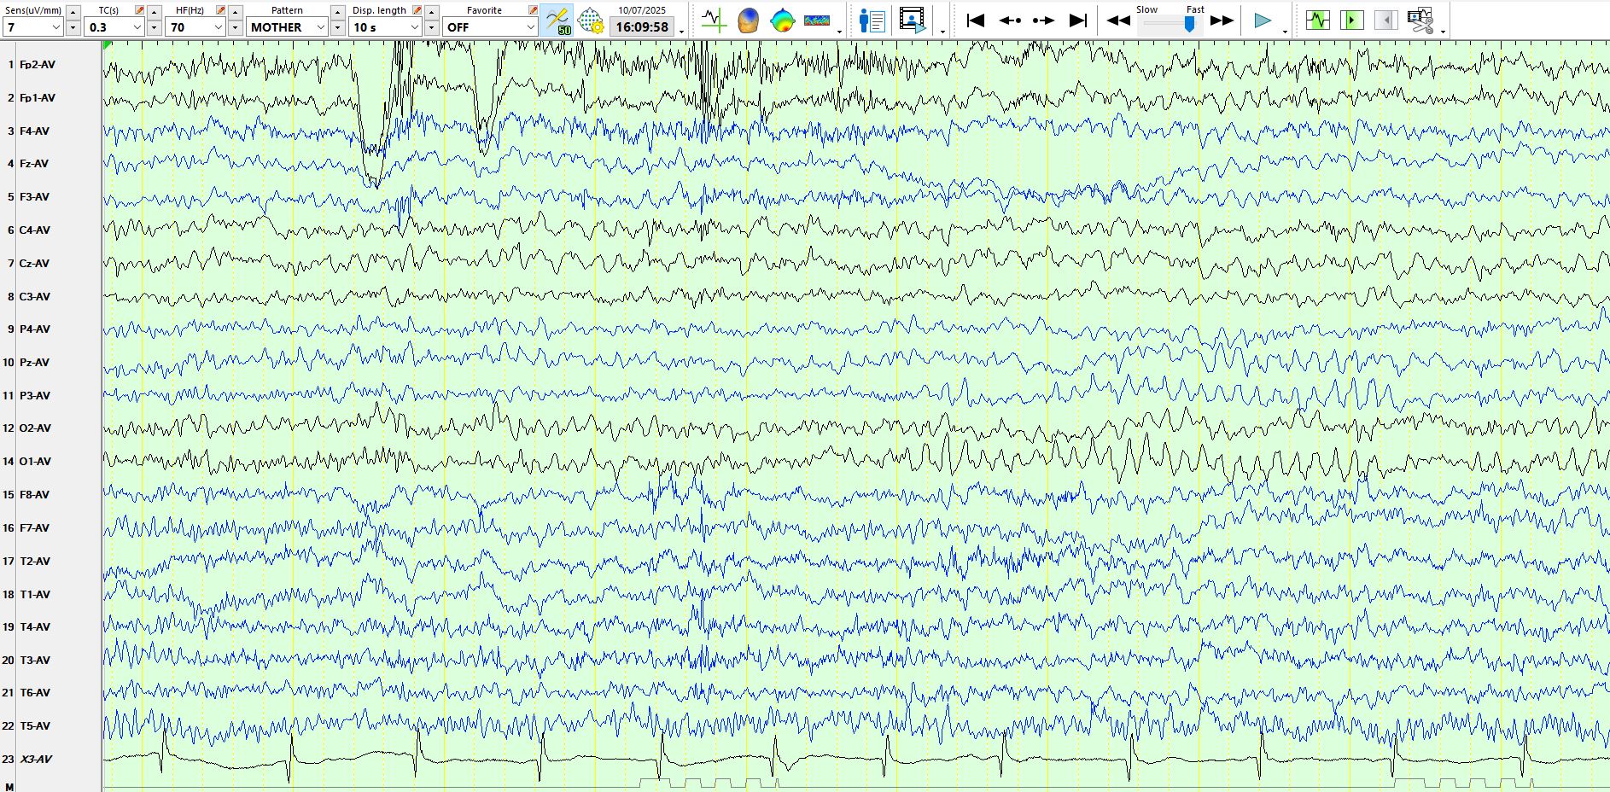Click the green page-forward icon
Screen dimensions: 1610x792
(1352, 20)
